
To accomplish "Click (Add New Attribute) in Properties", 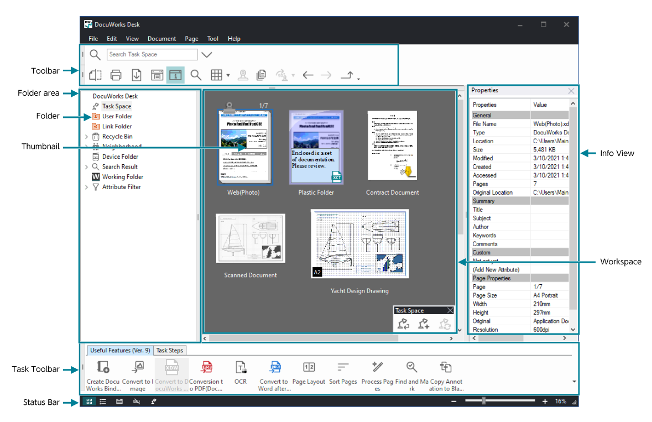I will [x=495, y=270].
